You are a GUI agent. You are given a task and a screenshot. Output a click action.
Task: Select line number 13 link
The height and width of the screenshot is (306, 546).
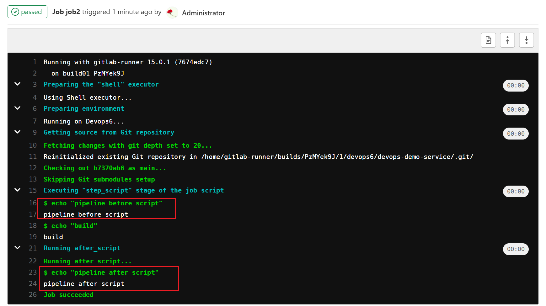pyautogui.click(x=33, y=179)
